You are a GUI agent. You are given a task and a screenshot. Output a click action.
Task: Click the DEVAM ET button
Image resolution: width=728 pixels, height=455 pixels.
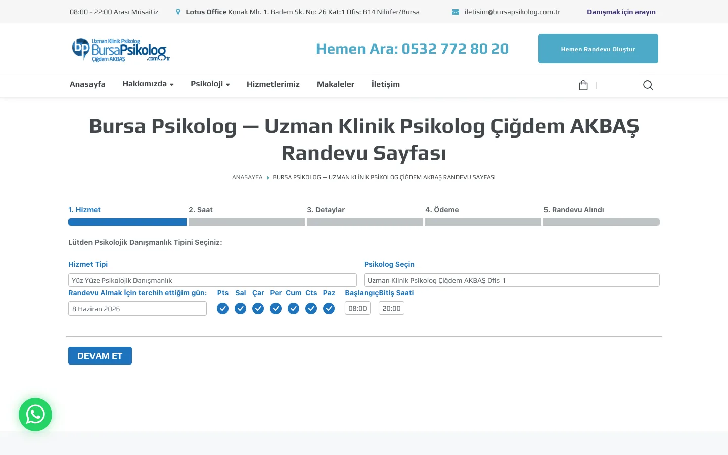(x=100, y=356)
